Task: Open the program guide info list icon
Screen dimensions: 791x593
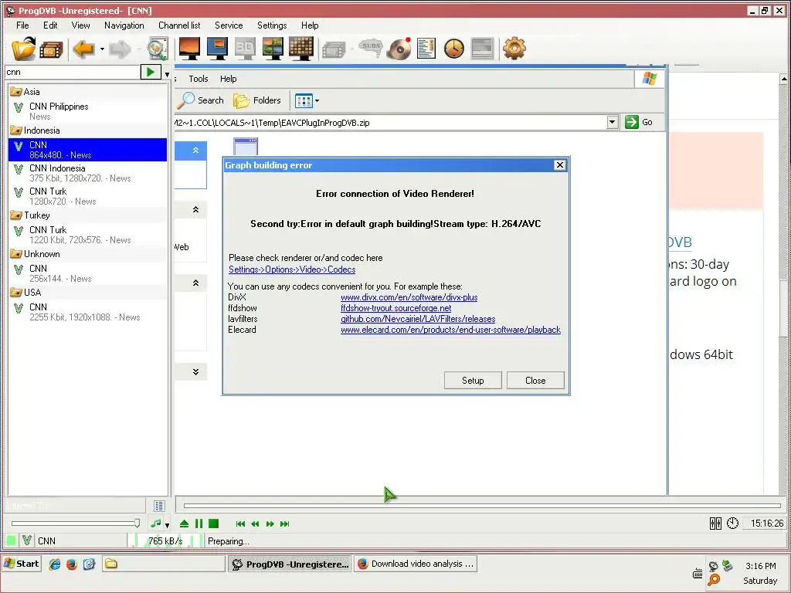Action: point(426,49)
